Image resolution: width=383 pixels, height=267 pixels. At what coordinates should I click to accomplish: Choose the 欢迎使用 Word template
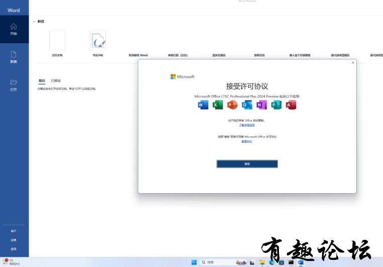click(138, 55)
